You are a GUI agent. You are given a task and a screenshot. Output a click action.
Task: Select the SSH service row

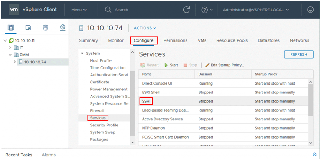223,101
